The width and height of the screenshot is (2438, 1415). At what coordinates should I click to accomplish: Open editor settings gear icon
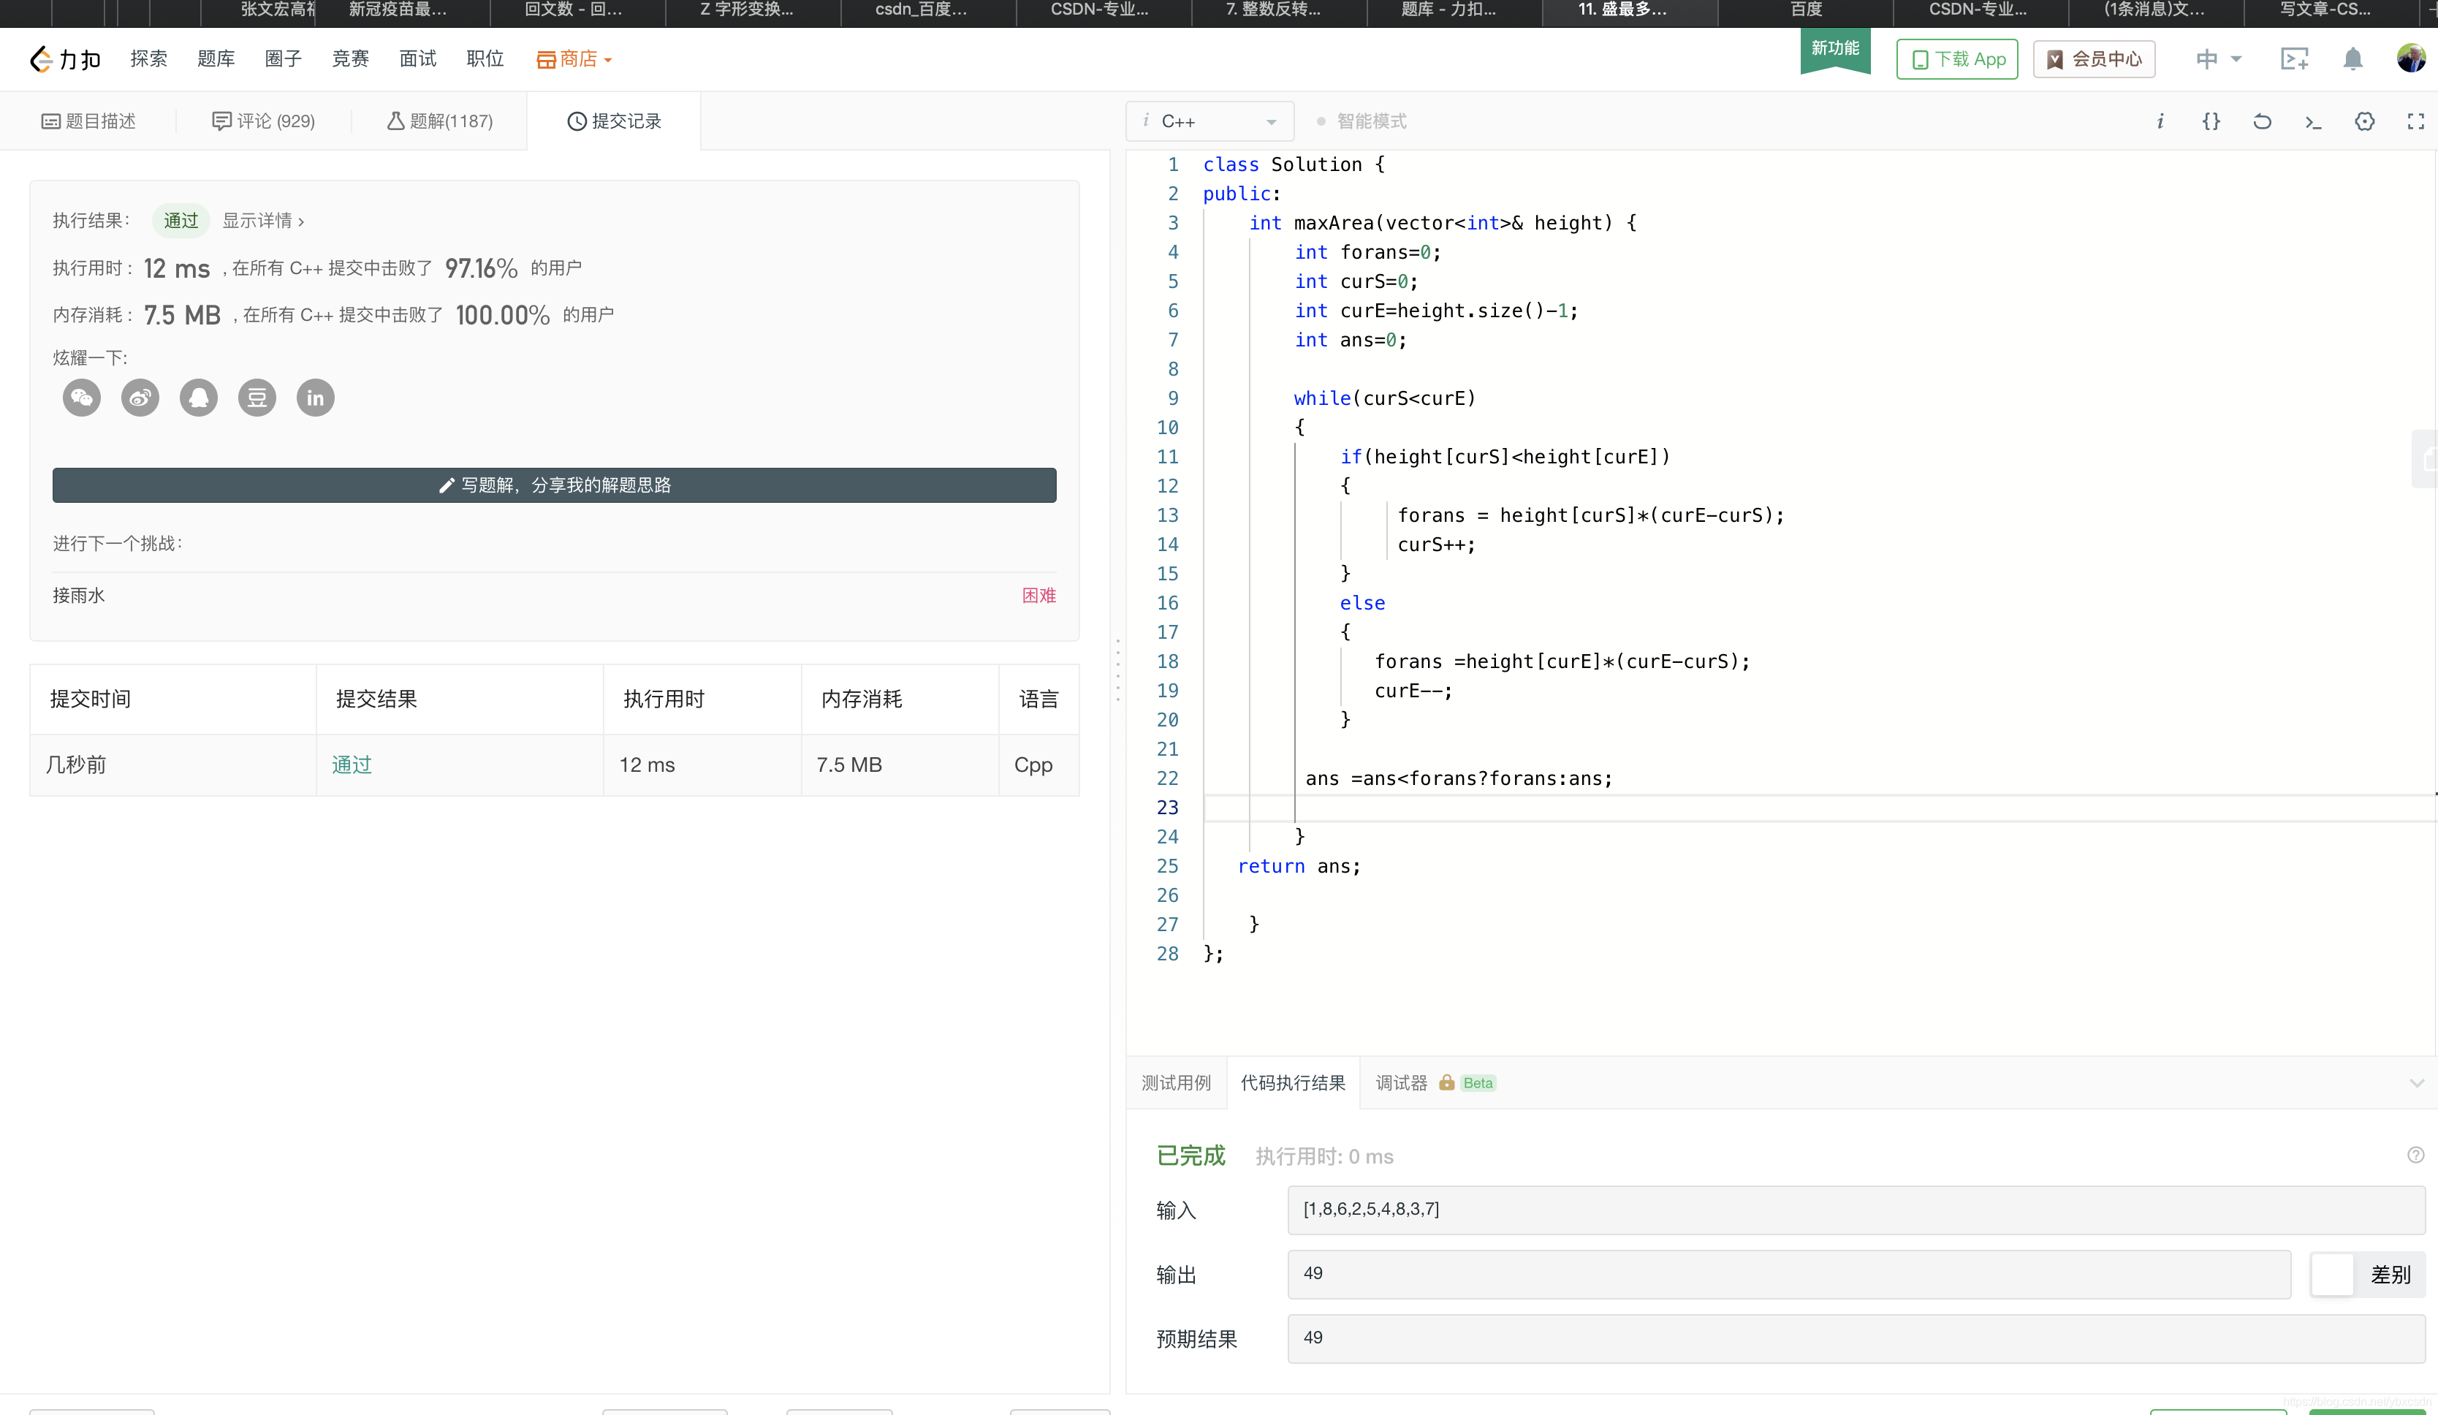(x=2364, y=121)
